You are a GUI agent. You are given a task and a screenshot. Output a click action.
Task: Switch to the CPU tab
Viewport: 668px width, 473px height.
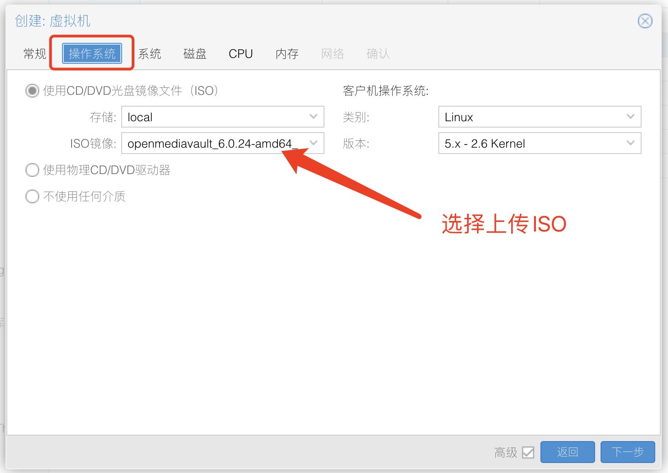pos(241,54)
